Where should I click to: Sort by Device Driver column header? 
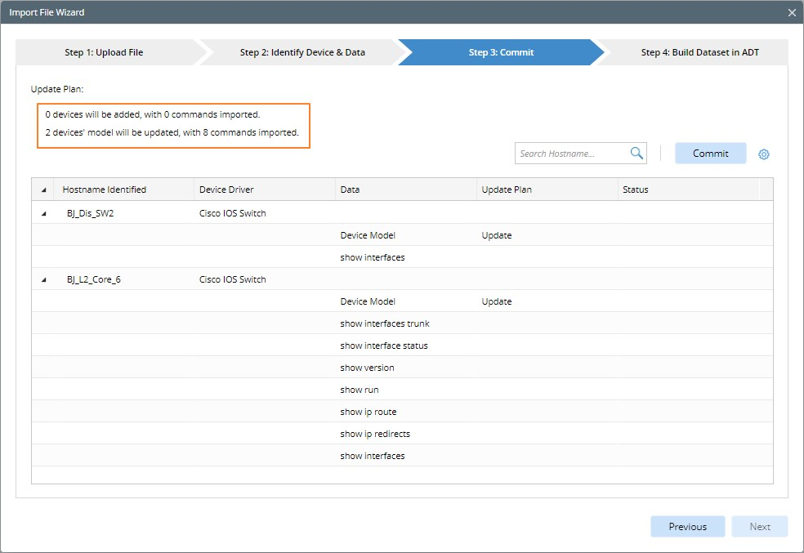pos(226,190)
